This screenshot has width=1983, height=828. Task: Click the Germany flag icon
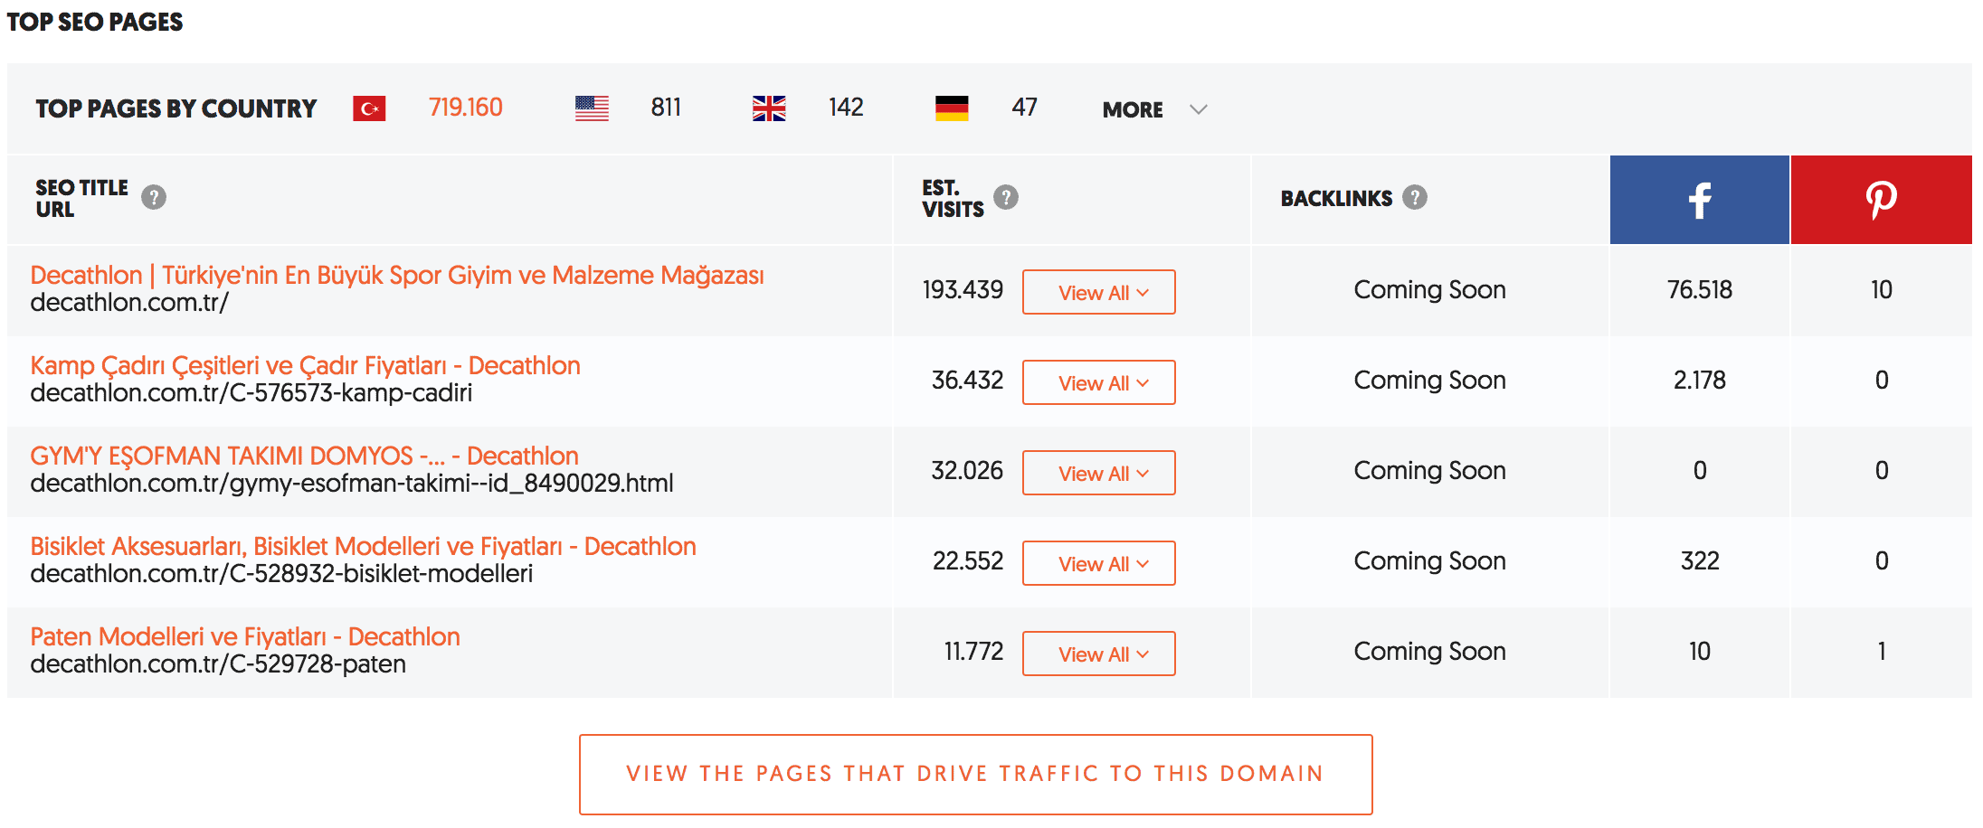pos(952,108)
